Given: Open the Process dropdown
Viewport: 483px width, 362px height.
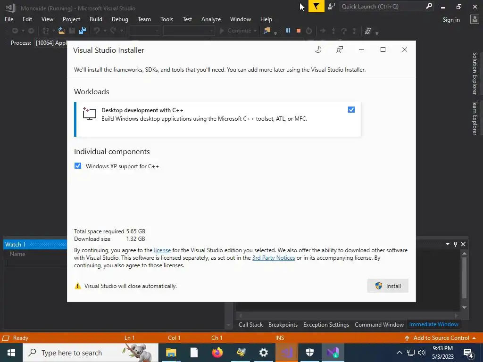Looking at the screenshot, I should point(51,43).
